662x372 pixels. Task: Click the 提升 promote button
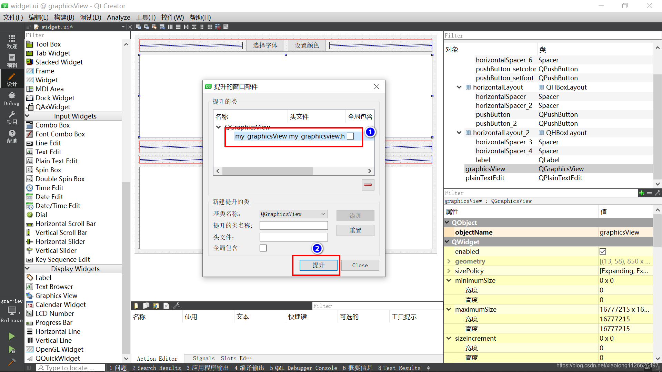(x=318, y=265)
